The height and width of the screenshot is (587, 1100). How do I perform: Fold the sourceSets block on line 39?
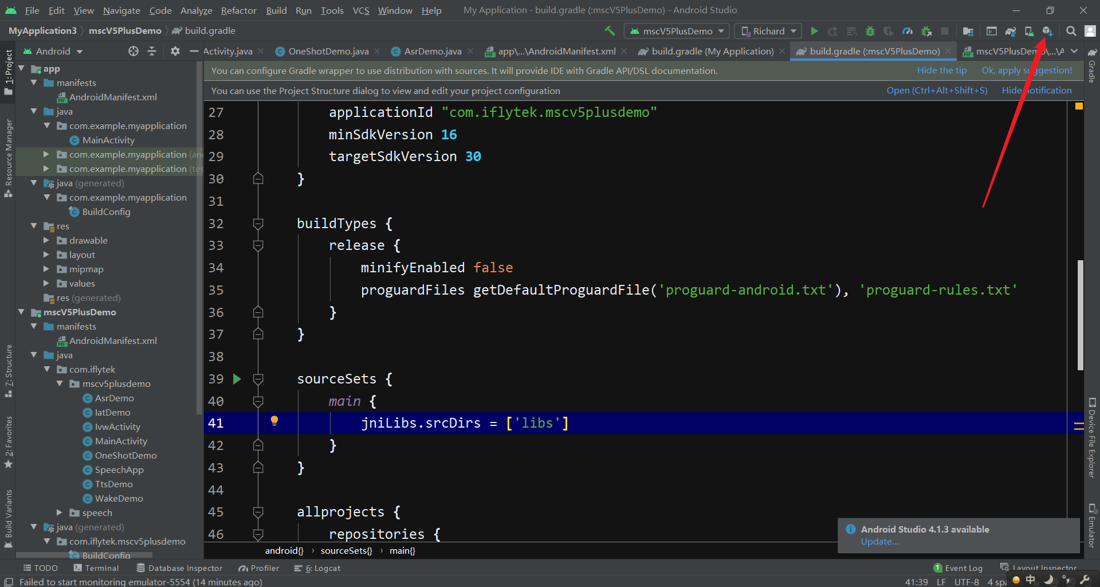pos(258,379)
